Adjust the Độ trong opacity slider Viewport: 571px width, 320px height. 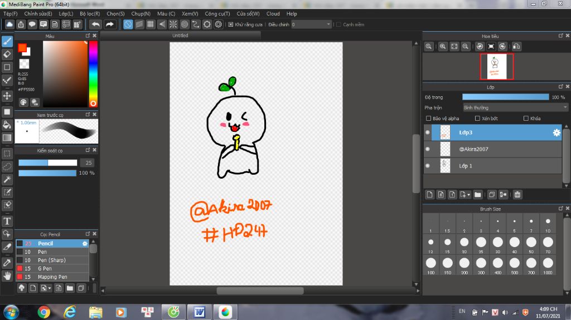505,97
